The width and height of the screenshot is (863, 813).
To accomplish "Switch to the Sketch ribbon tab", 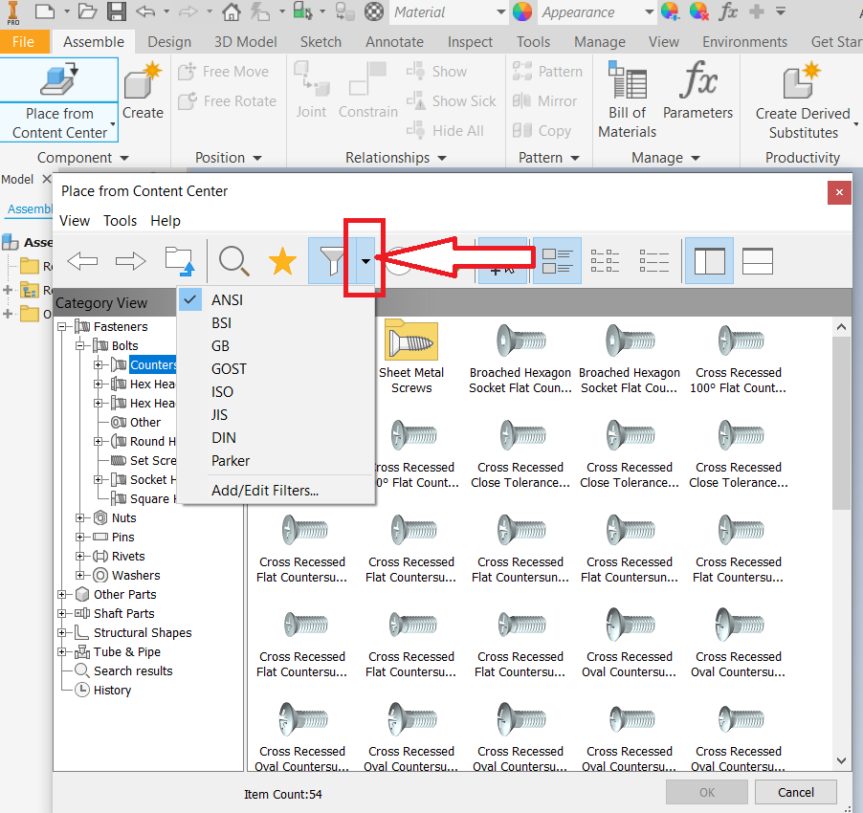I will [x=321, y=41].
